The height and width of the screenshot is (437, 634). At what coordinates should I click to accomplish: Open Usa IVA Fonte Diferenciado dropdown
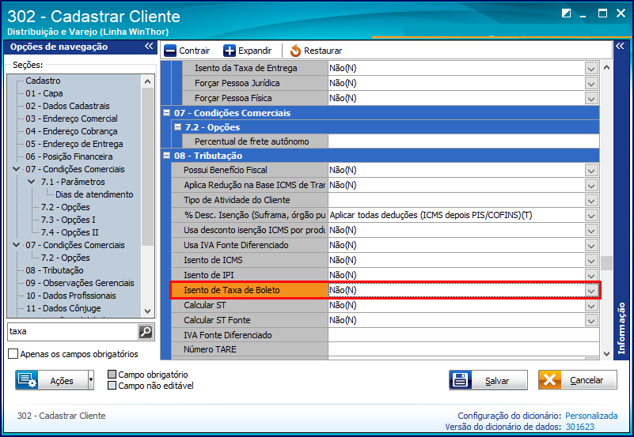[591, 245]
